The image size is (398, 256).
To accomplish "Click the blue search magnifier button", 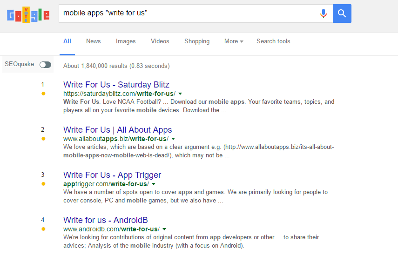I will click(x=342, y=13).
